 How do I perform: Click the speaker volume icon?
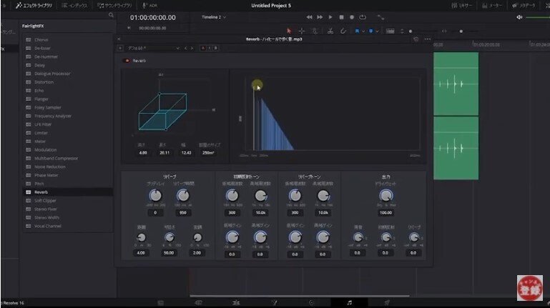[x=519, y=17]
